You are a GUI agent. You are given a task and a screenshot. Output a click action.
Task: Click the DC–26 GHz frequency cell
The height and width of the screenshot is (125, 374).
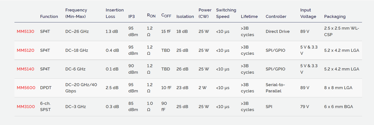point(77,32)
